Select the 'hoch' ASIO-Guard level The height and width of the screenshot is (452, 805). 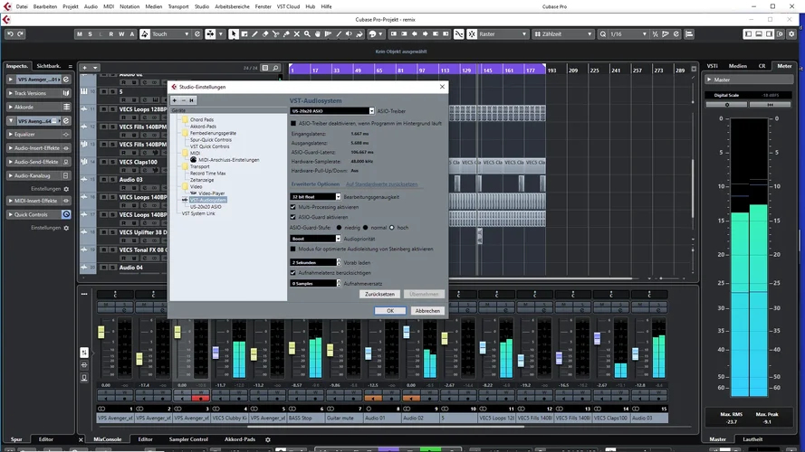[x=392, y=228]
